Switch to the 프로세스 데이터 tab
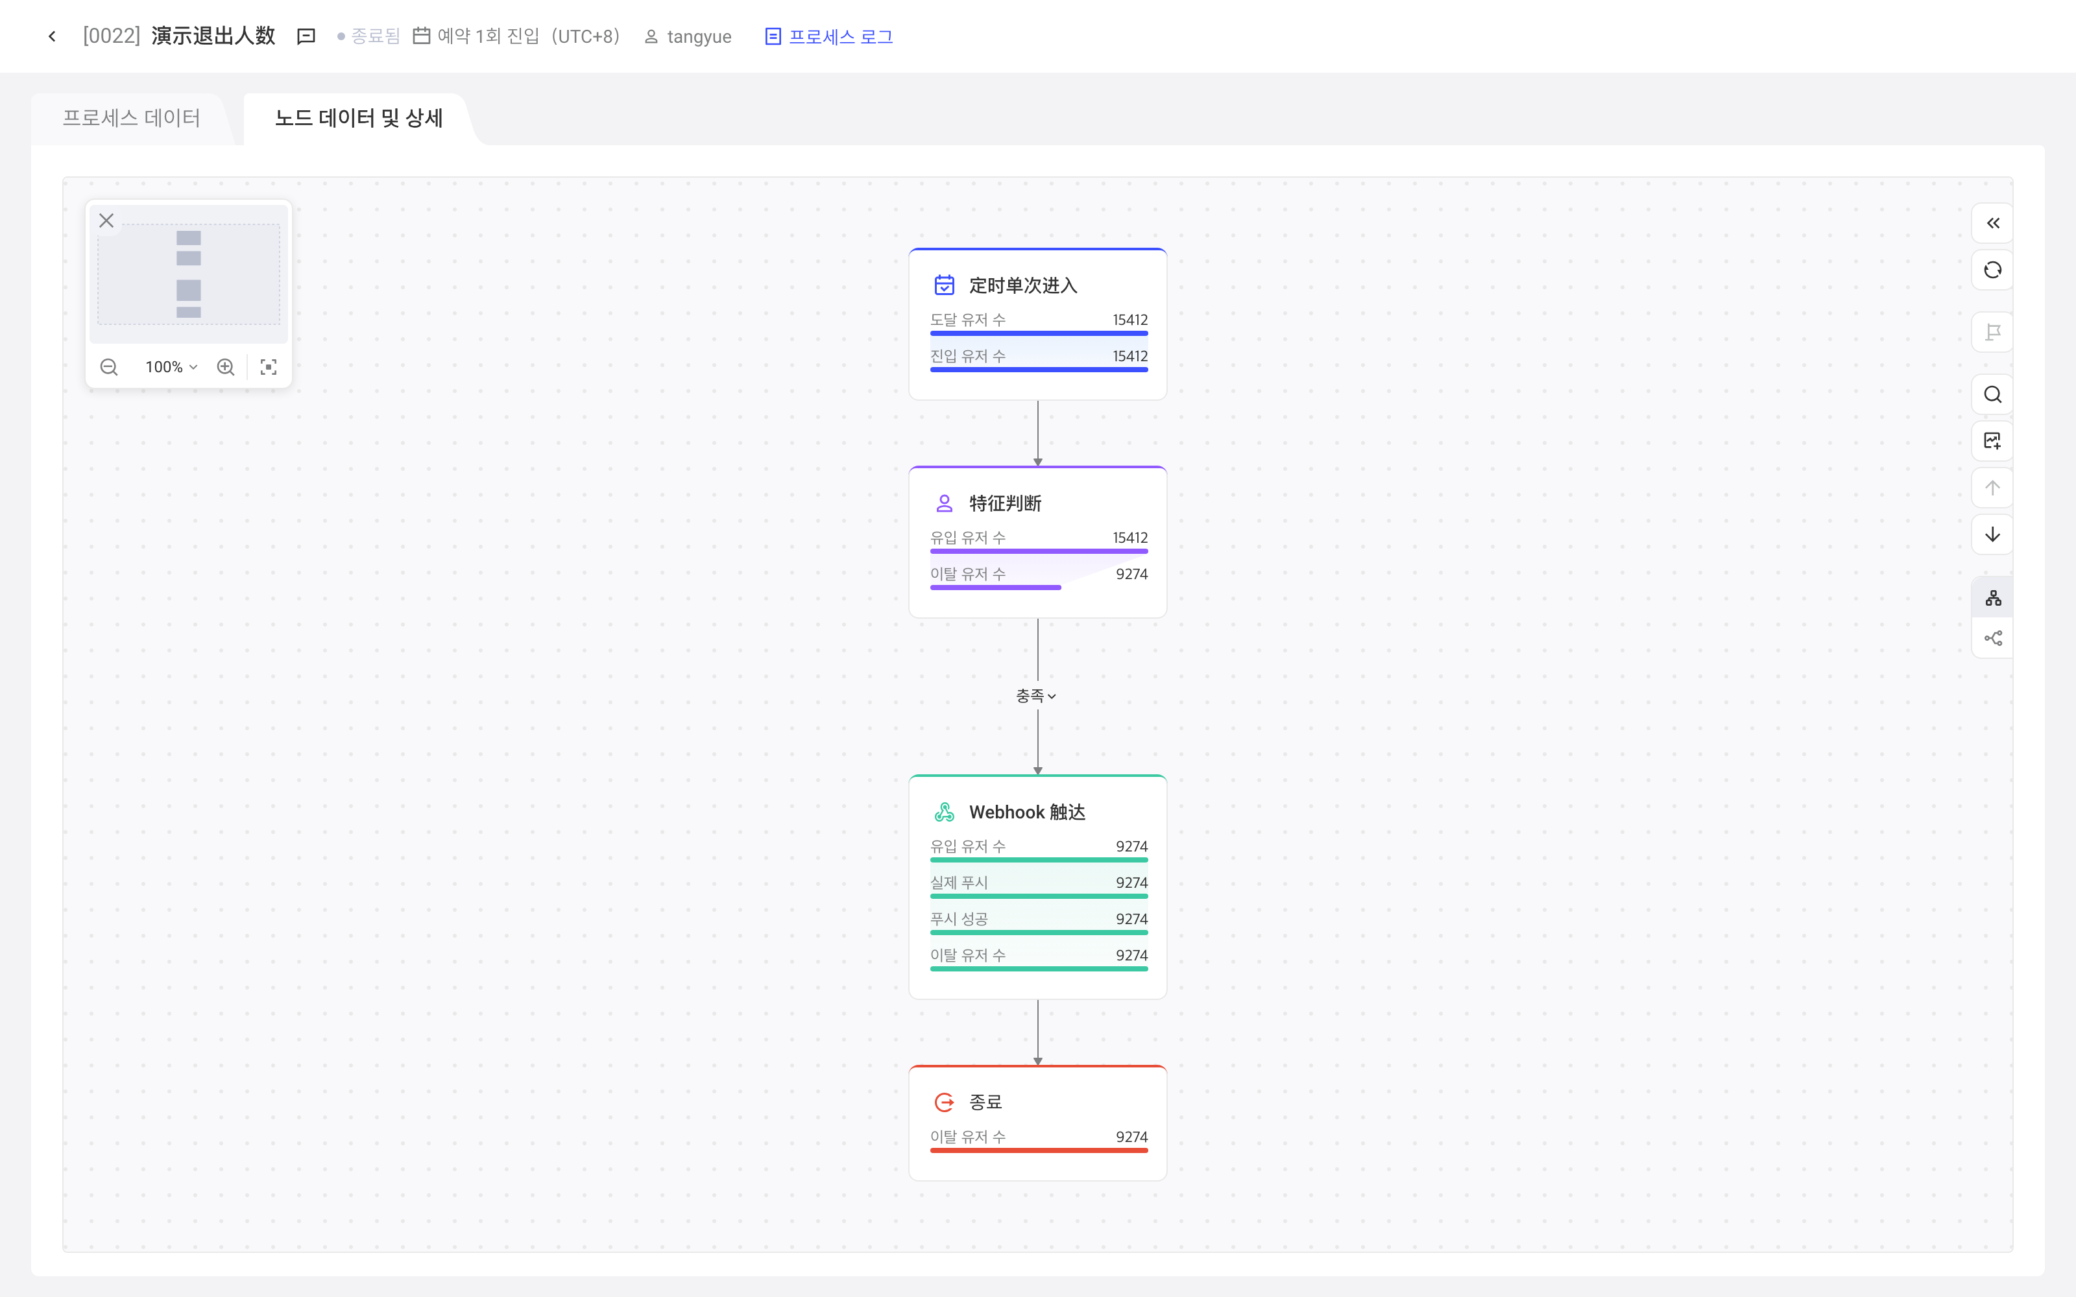This screenshot has height=1297, width=2076. coord(131,119)
